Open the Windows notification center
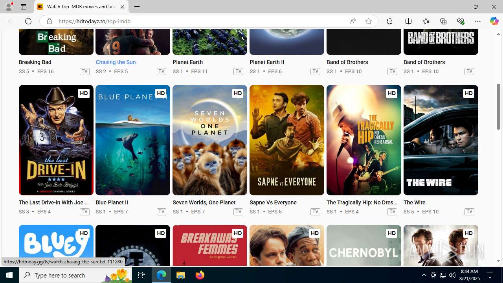Image resolution: width=503 pixels, height=283 pixels. tap(490, 275)
